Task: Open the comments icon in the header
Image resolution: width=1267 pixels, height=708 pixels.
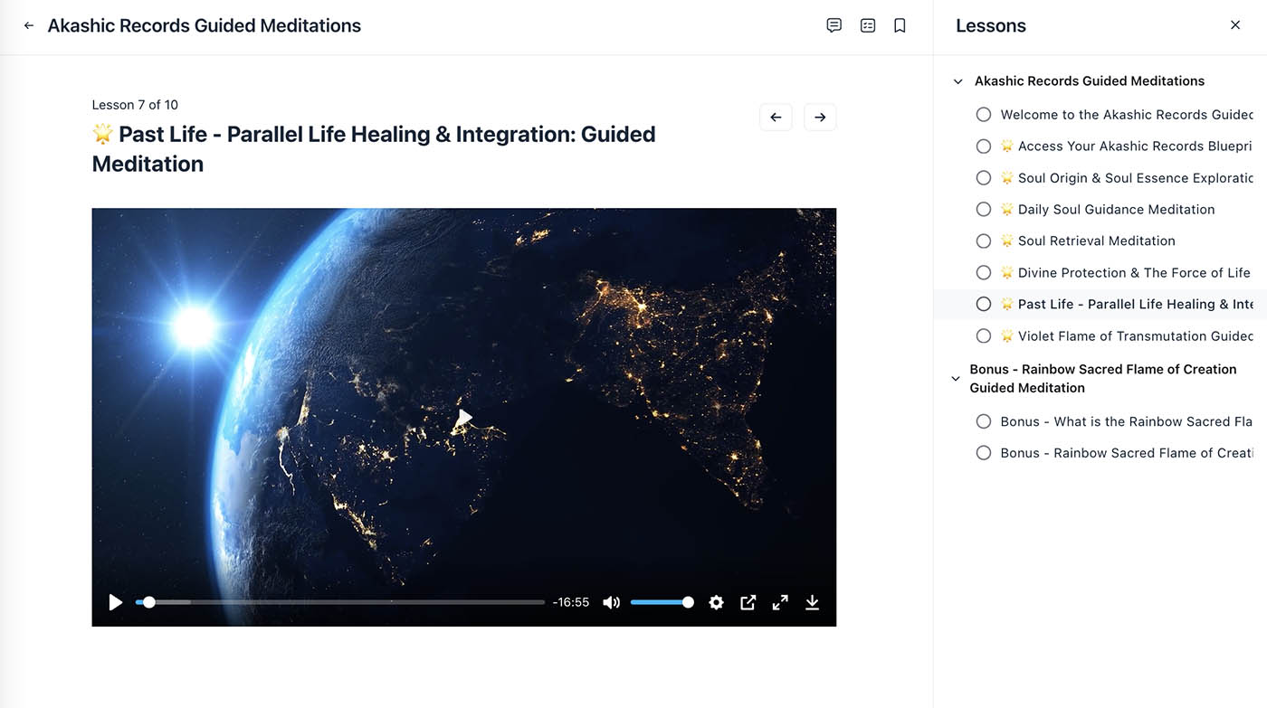Action: (x=834, y=26)
